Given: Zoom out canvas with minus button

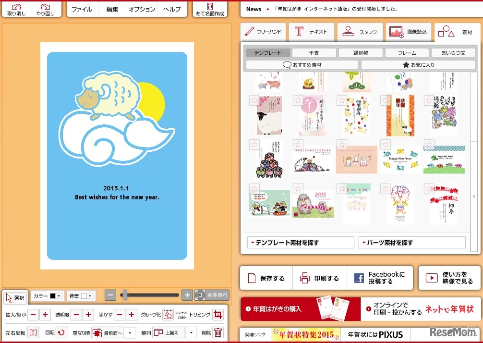Looking at the screenshot, I should pos(110,295).
